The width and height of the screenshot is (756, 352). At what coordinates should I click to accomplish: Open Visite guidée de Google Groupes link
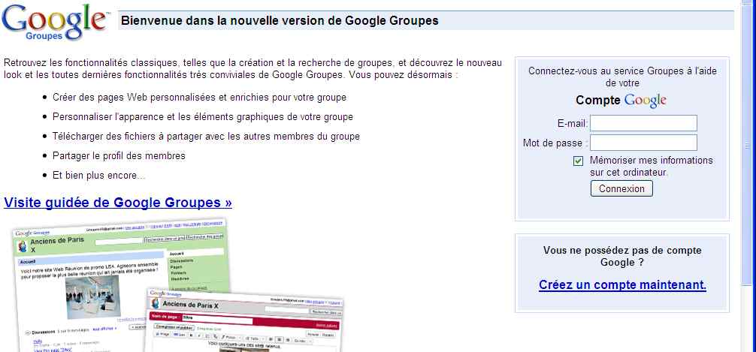[118, 203]
